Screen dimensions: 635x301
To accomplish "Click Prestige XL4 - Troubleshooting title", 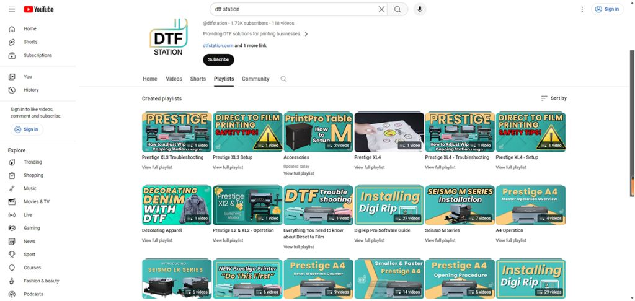I will (x=457, y=157).
